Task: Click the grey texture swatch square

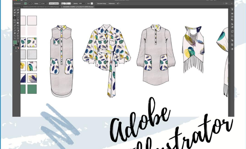Action: (32, 54)
